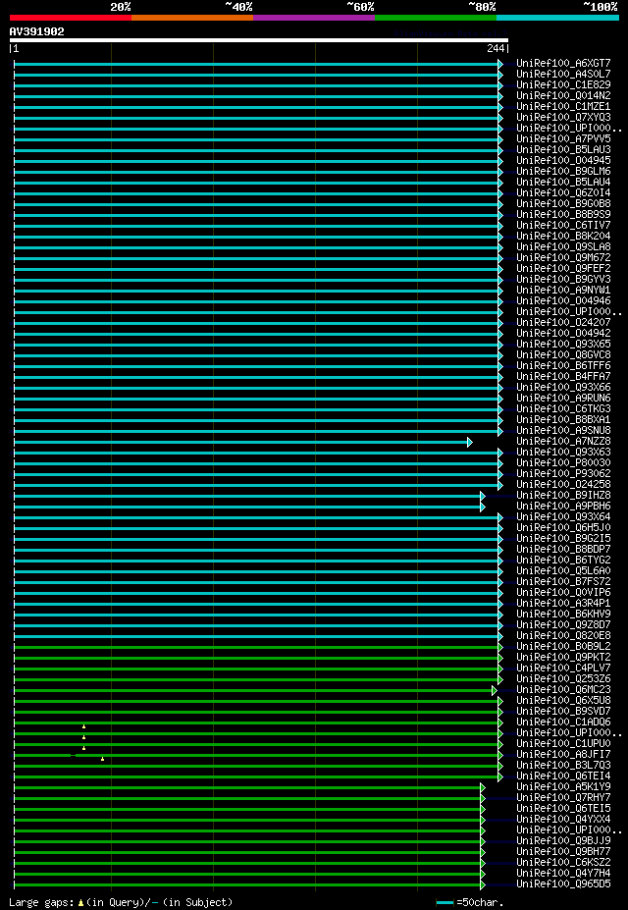Open hit UniRef100_C1MZE1

click(x=563, y=107)
